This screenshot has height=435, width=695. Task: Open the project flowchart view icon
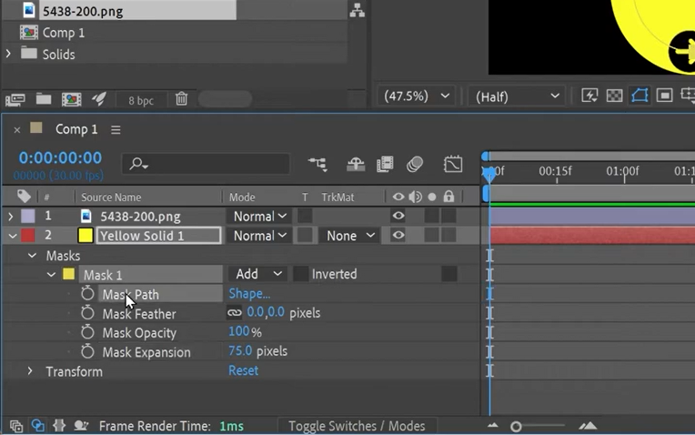click(357, 11)
